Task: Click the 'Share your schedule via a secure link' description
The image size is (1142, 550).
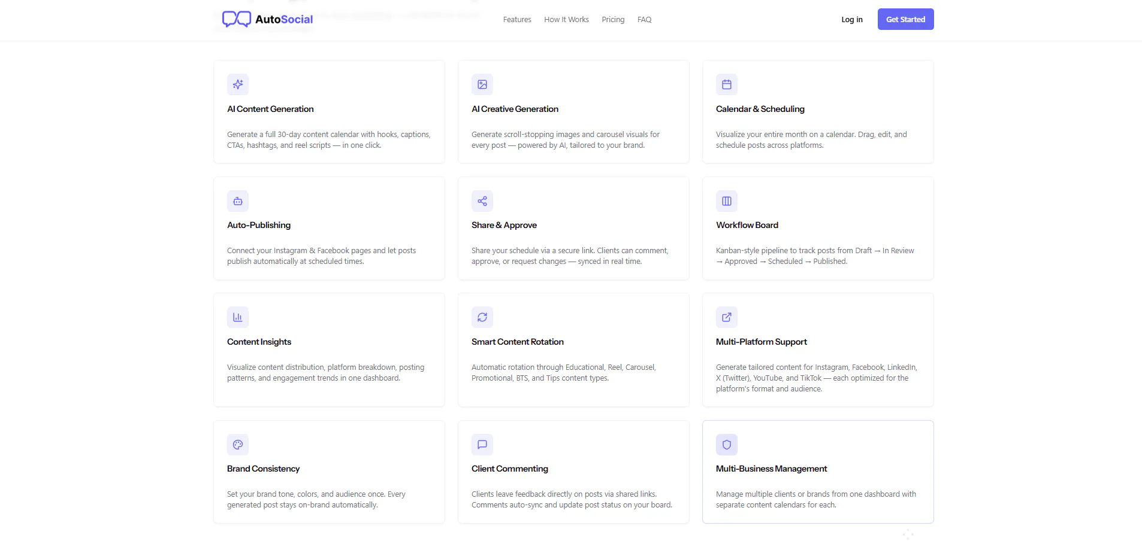Action: pyautogui.click(x=570, y=256)
